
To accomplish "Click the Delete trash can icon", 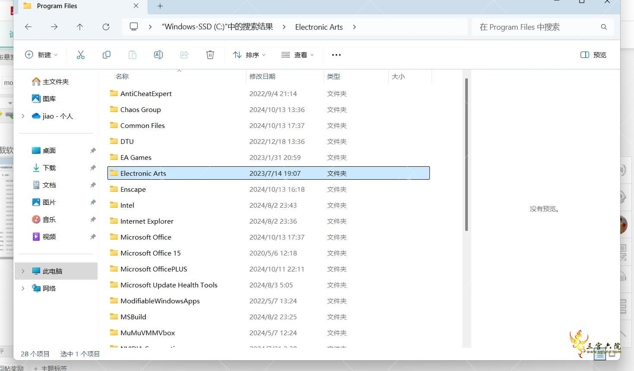I will pos(210,55).
